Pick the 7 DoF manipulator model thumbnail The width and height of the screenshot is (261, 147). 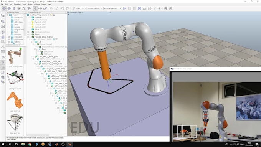(15, 56)
